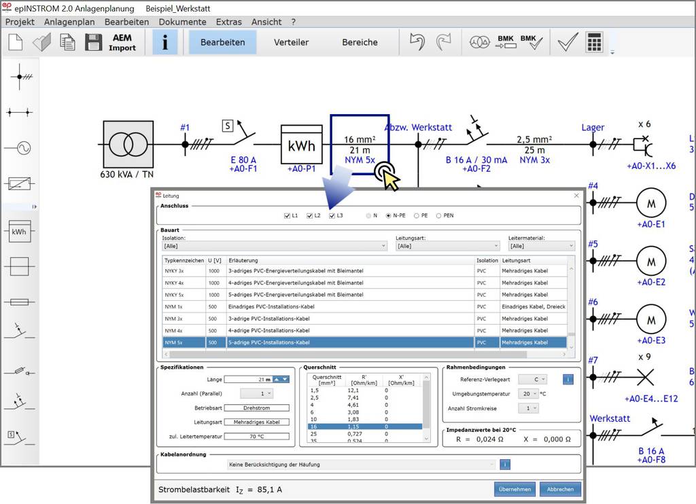The image size is (696, 504).
Task: Toggle the L1 checkbox
Action: pos(287,215)
